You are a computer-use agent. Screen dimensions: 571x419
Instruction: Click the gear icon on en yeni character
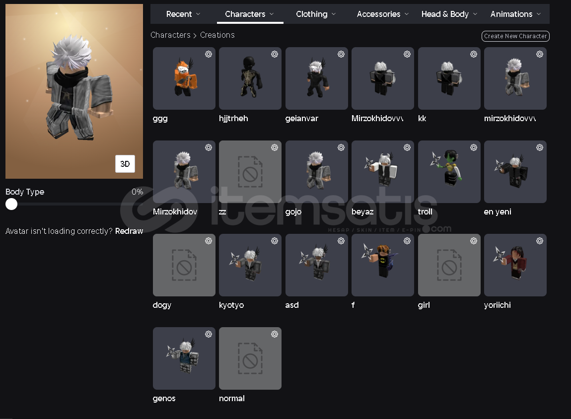click(x=540, y=147)
